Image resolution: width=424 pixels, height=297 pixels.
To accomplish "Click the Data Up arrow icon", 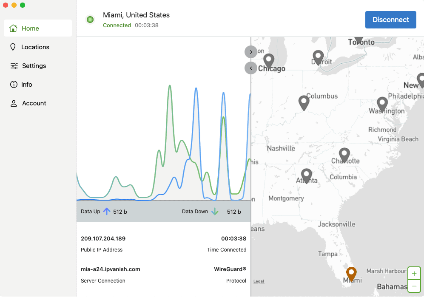I will pyautogui.click(x=106, y=211).
